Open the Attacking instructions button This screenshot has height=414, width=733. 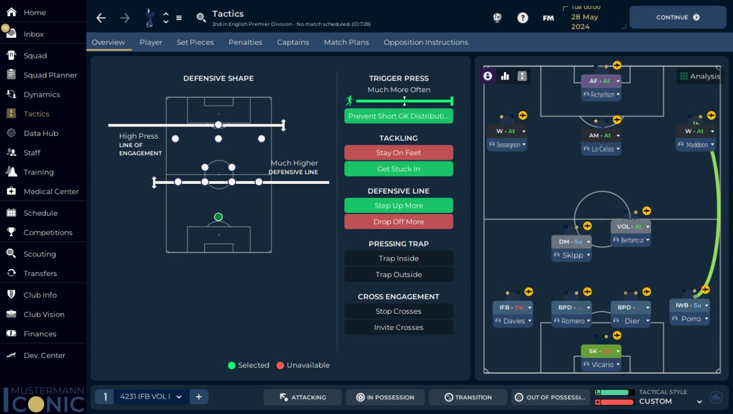(x=302, y=397)
